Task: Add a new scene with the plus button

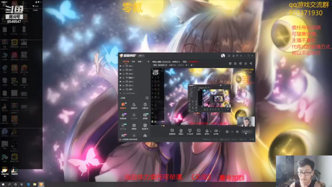Action: (148, 62)
